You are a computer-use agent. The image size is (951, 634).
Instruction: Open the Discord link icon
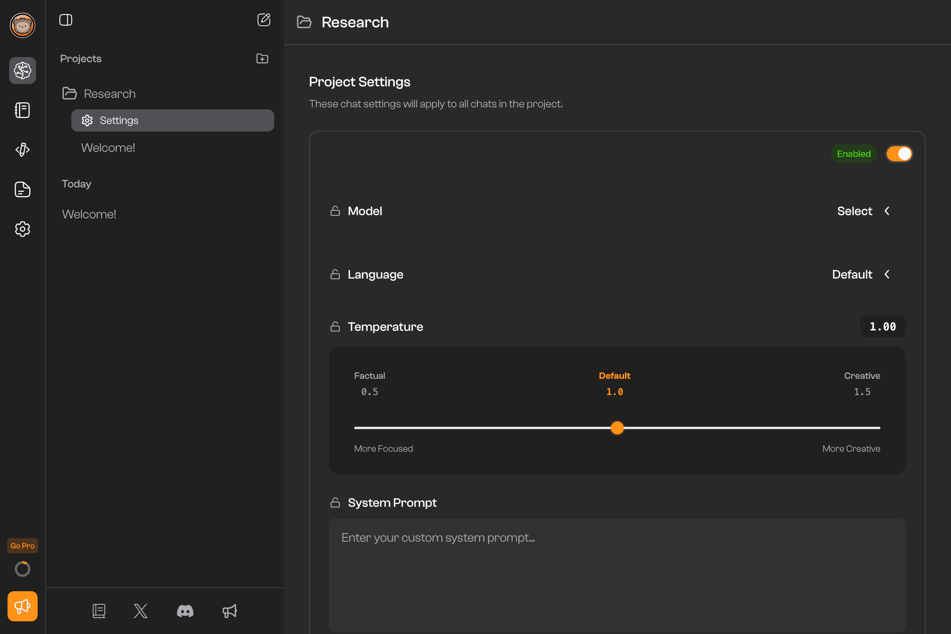coord(185,611)
